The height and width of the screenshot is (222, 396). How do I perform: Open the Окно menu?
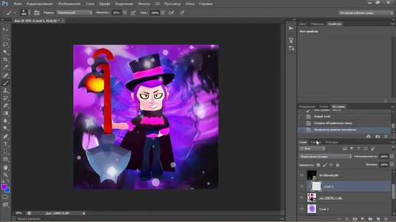190,4
